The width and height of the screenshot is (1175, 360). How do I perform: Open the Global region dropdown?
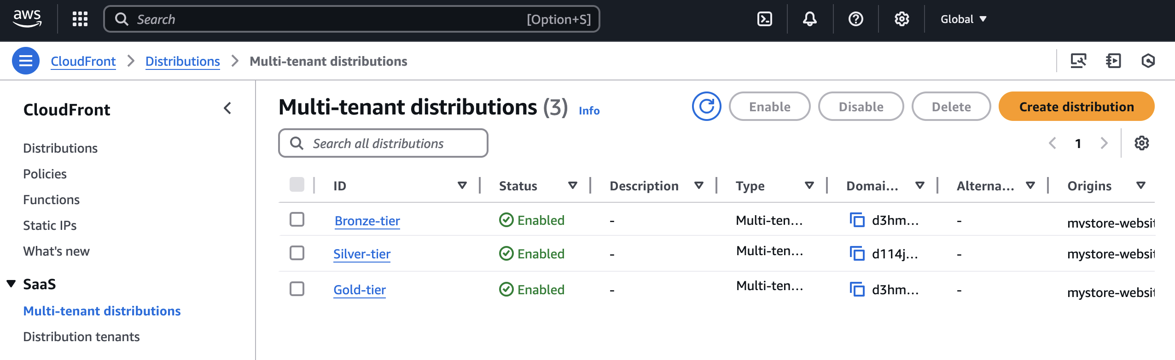tap(963, 19)
